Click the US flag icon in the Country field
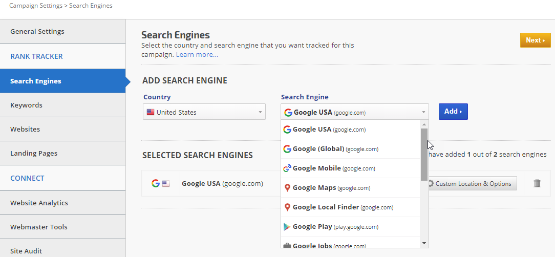The height and width of the screenshot is (257, 555). (x=151, y=112)
